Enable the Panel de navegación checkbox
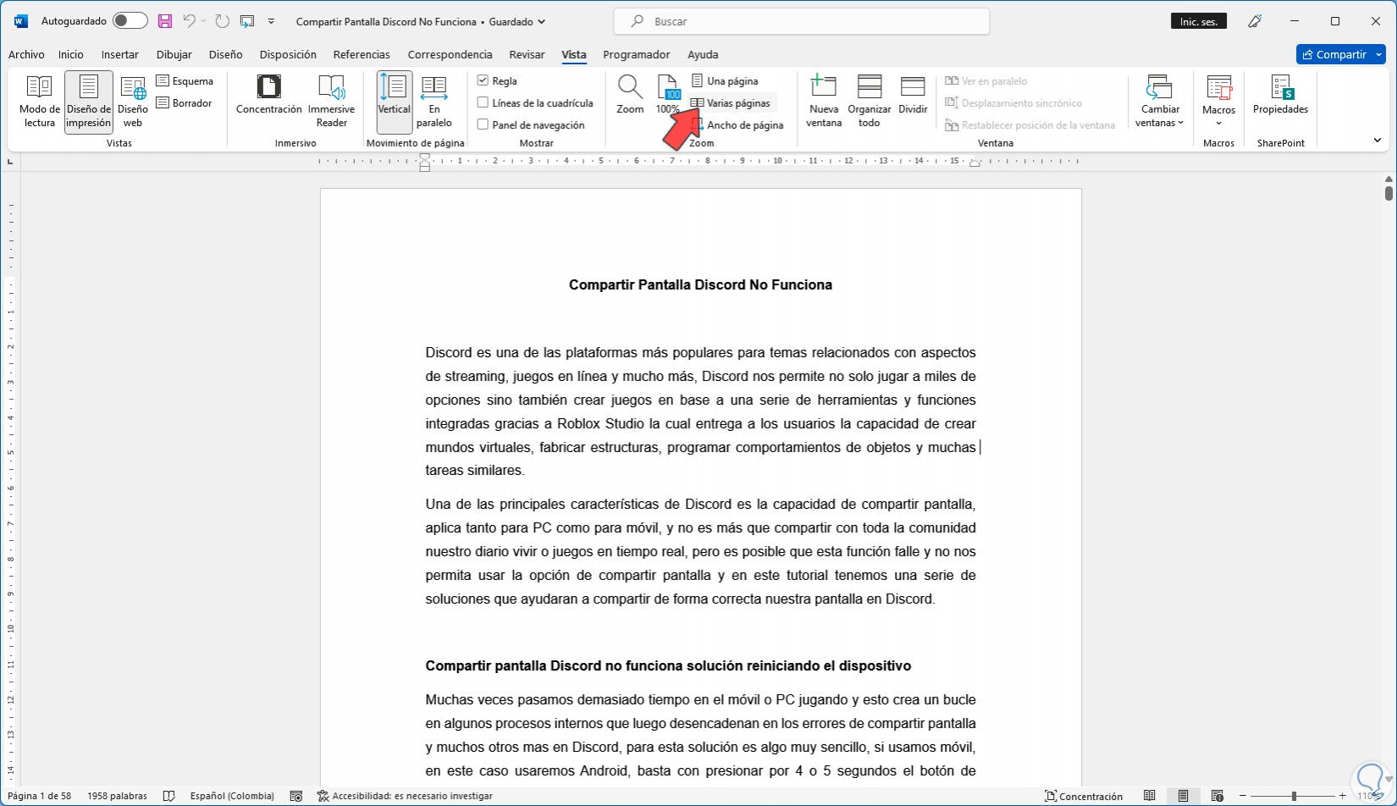Screen dimensions: 1397x806 [483, 125]
